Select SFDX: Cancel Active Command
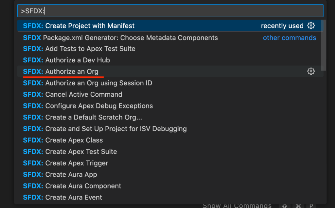 [73, 94]
